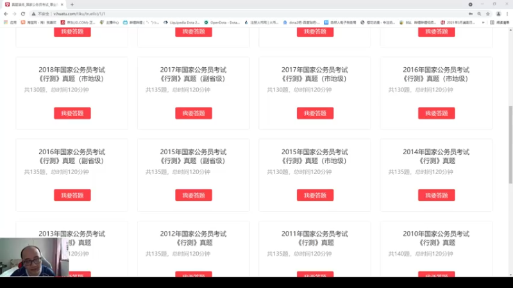Click the 2016年国家公务员考试 (市地级) title
Viewport: 513px width, 288px height.
click(x=436, y=74)
